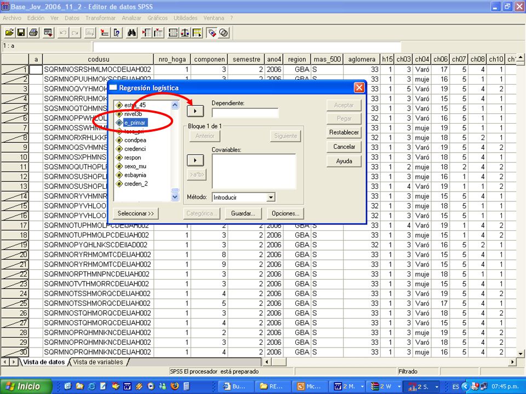This screenshot has height=394, width=526.
Task: Move variable to Covariables with arrow button
Action: tap(195, 160)
